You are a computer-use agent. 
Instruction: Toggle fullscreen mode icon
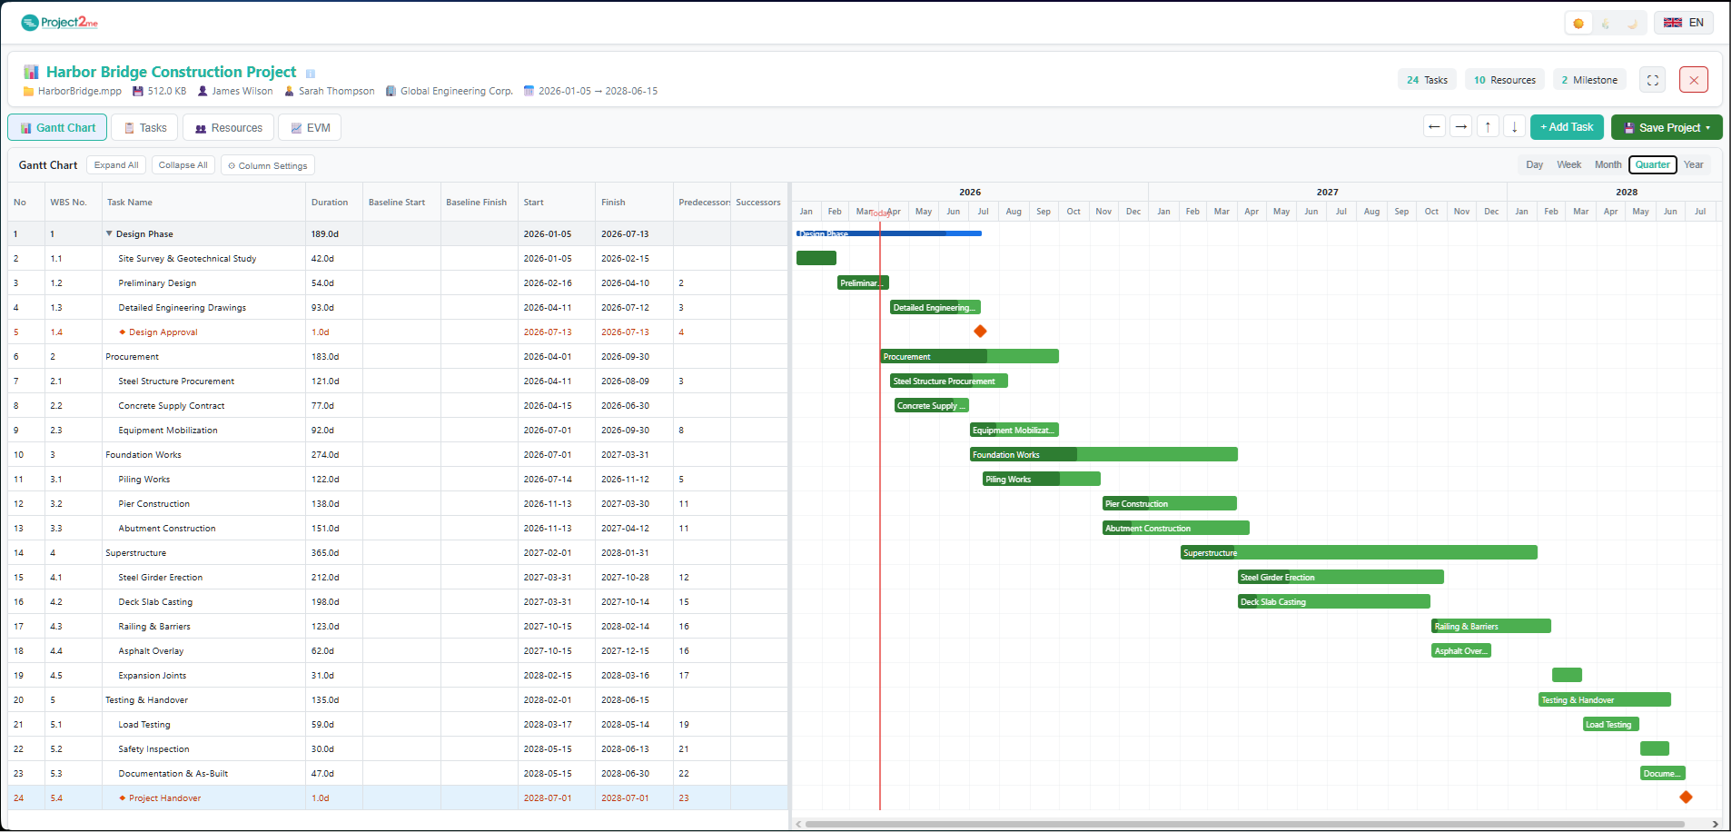pos(1653,80)
